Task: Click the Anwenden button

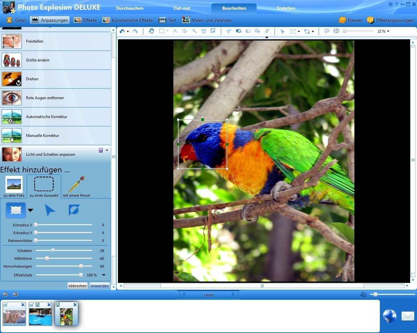Action: click(x=99, y=286)
